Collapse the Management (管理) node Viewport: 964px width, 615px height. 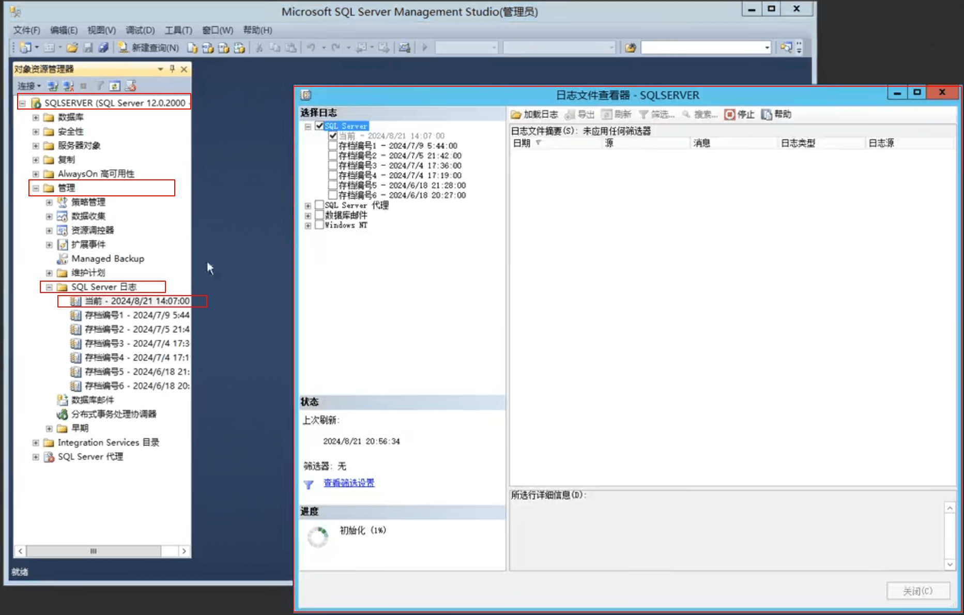pyautogui.click(x=36, y=188)
